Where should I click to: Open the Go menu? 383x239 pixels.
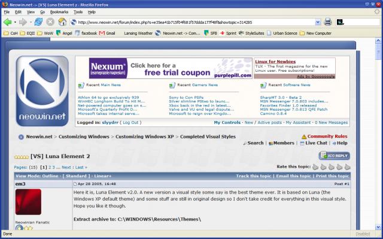[42, 12]
